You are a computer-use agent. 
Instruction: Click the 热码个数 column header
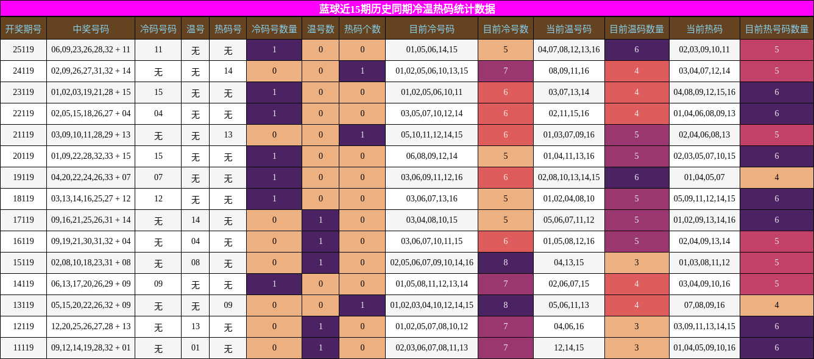[x=363, y=29]
